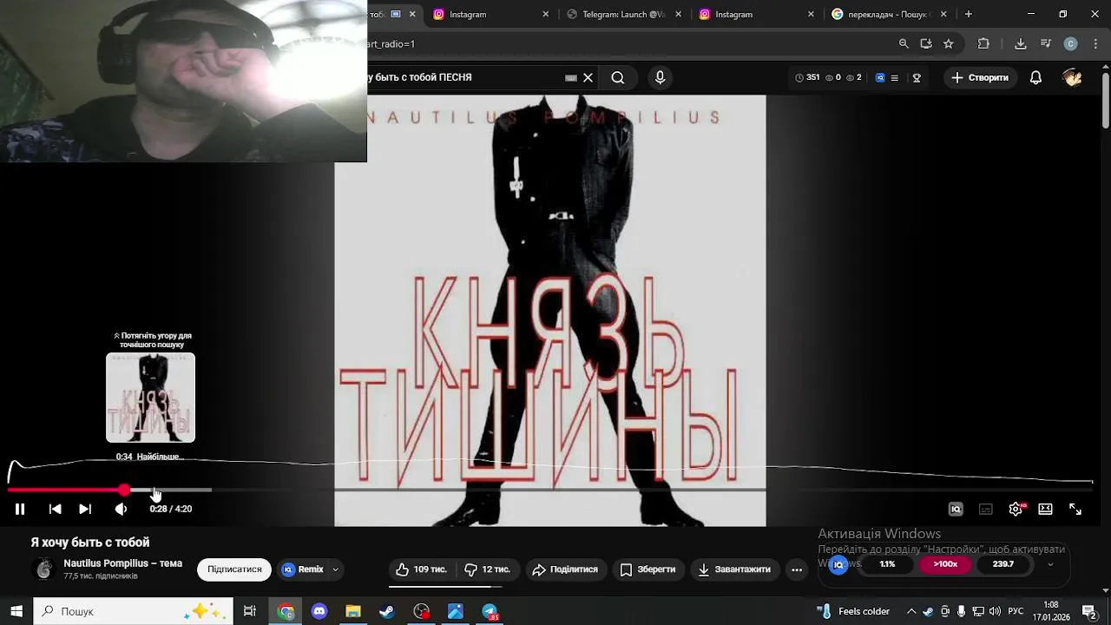Open Chrome downloads icon
1111x625 pixels.
point(1021,43)
